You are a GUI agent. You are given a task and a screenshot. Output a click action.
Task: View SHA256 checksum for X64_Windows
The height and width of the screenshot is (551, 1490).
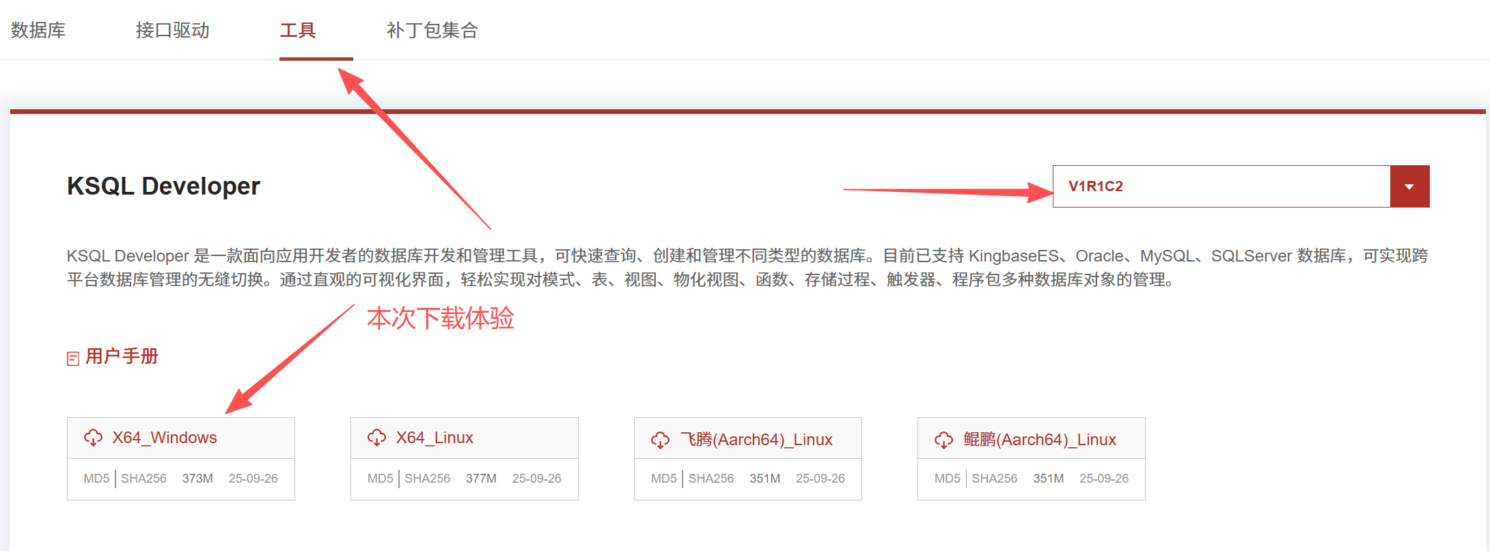[143, 479]
